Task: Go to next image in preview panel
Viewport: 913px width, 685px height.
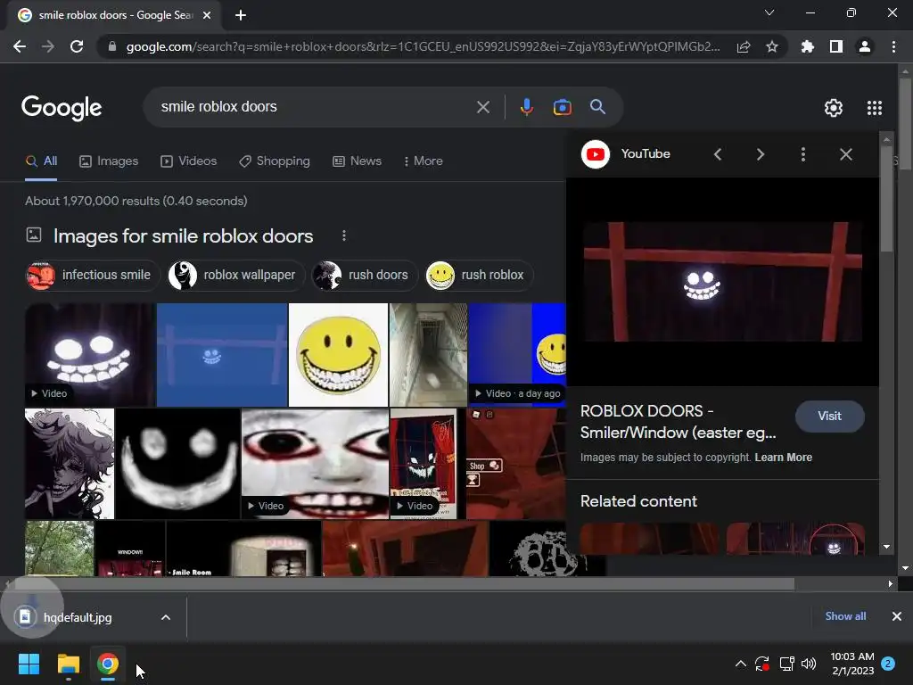Action: point(761,154)
